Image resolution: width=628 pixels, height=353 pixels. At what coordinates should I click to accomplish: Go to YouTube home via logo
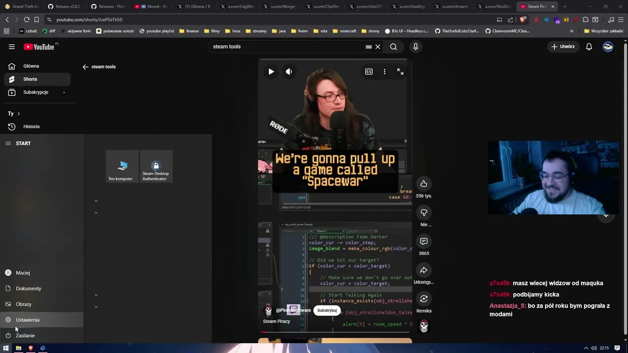[x=39, y=47]
